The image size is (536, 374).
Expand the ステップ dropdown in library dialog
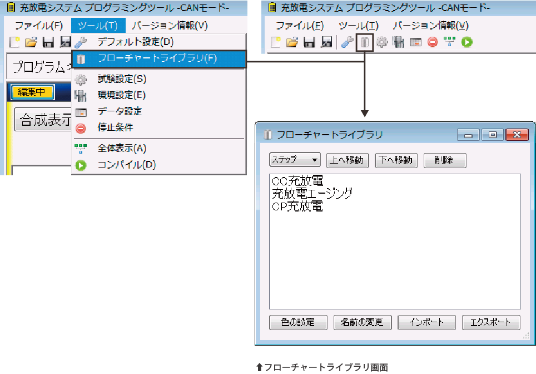(x=295, y=160)
